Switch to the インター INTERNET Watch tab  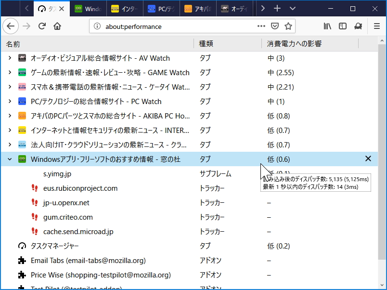pyautogui.click(x=125, y=9)
